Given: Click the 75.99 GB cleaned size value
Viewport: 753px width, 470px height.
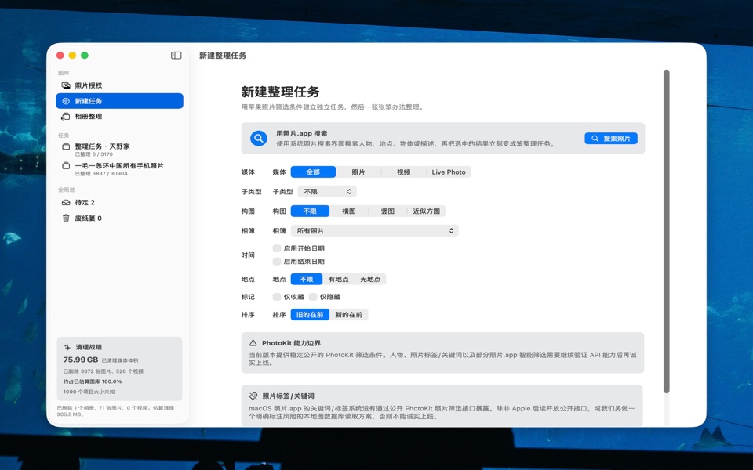Looking at the screenshot, I should coord(81,360).
